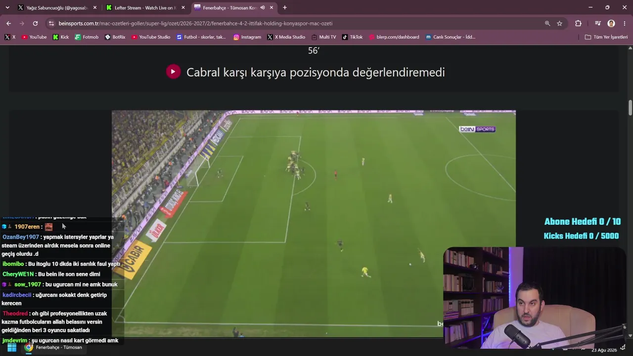633x356 pixels.
Task: Reload the beIN Sports page
Action: coord(35,23)
